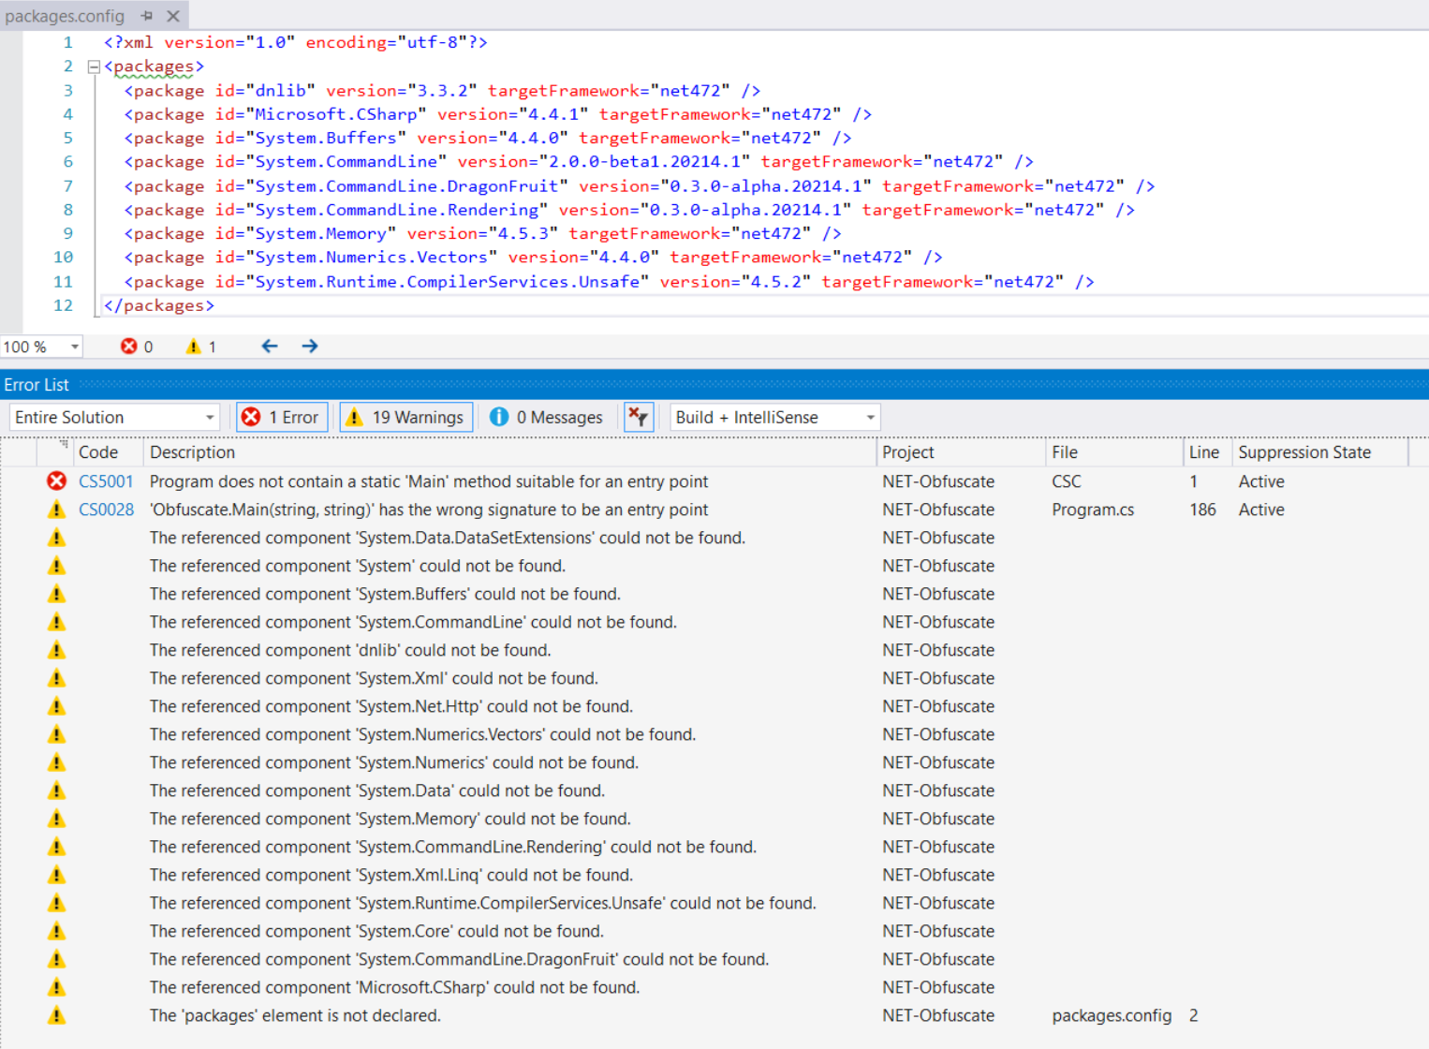
Task: Click the CS5001 error code link icon
Action: (105, 480)
